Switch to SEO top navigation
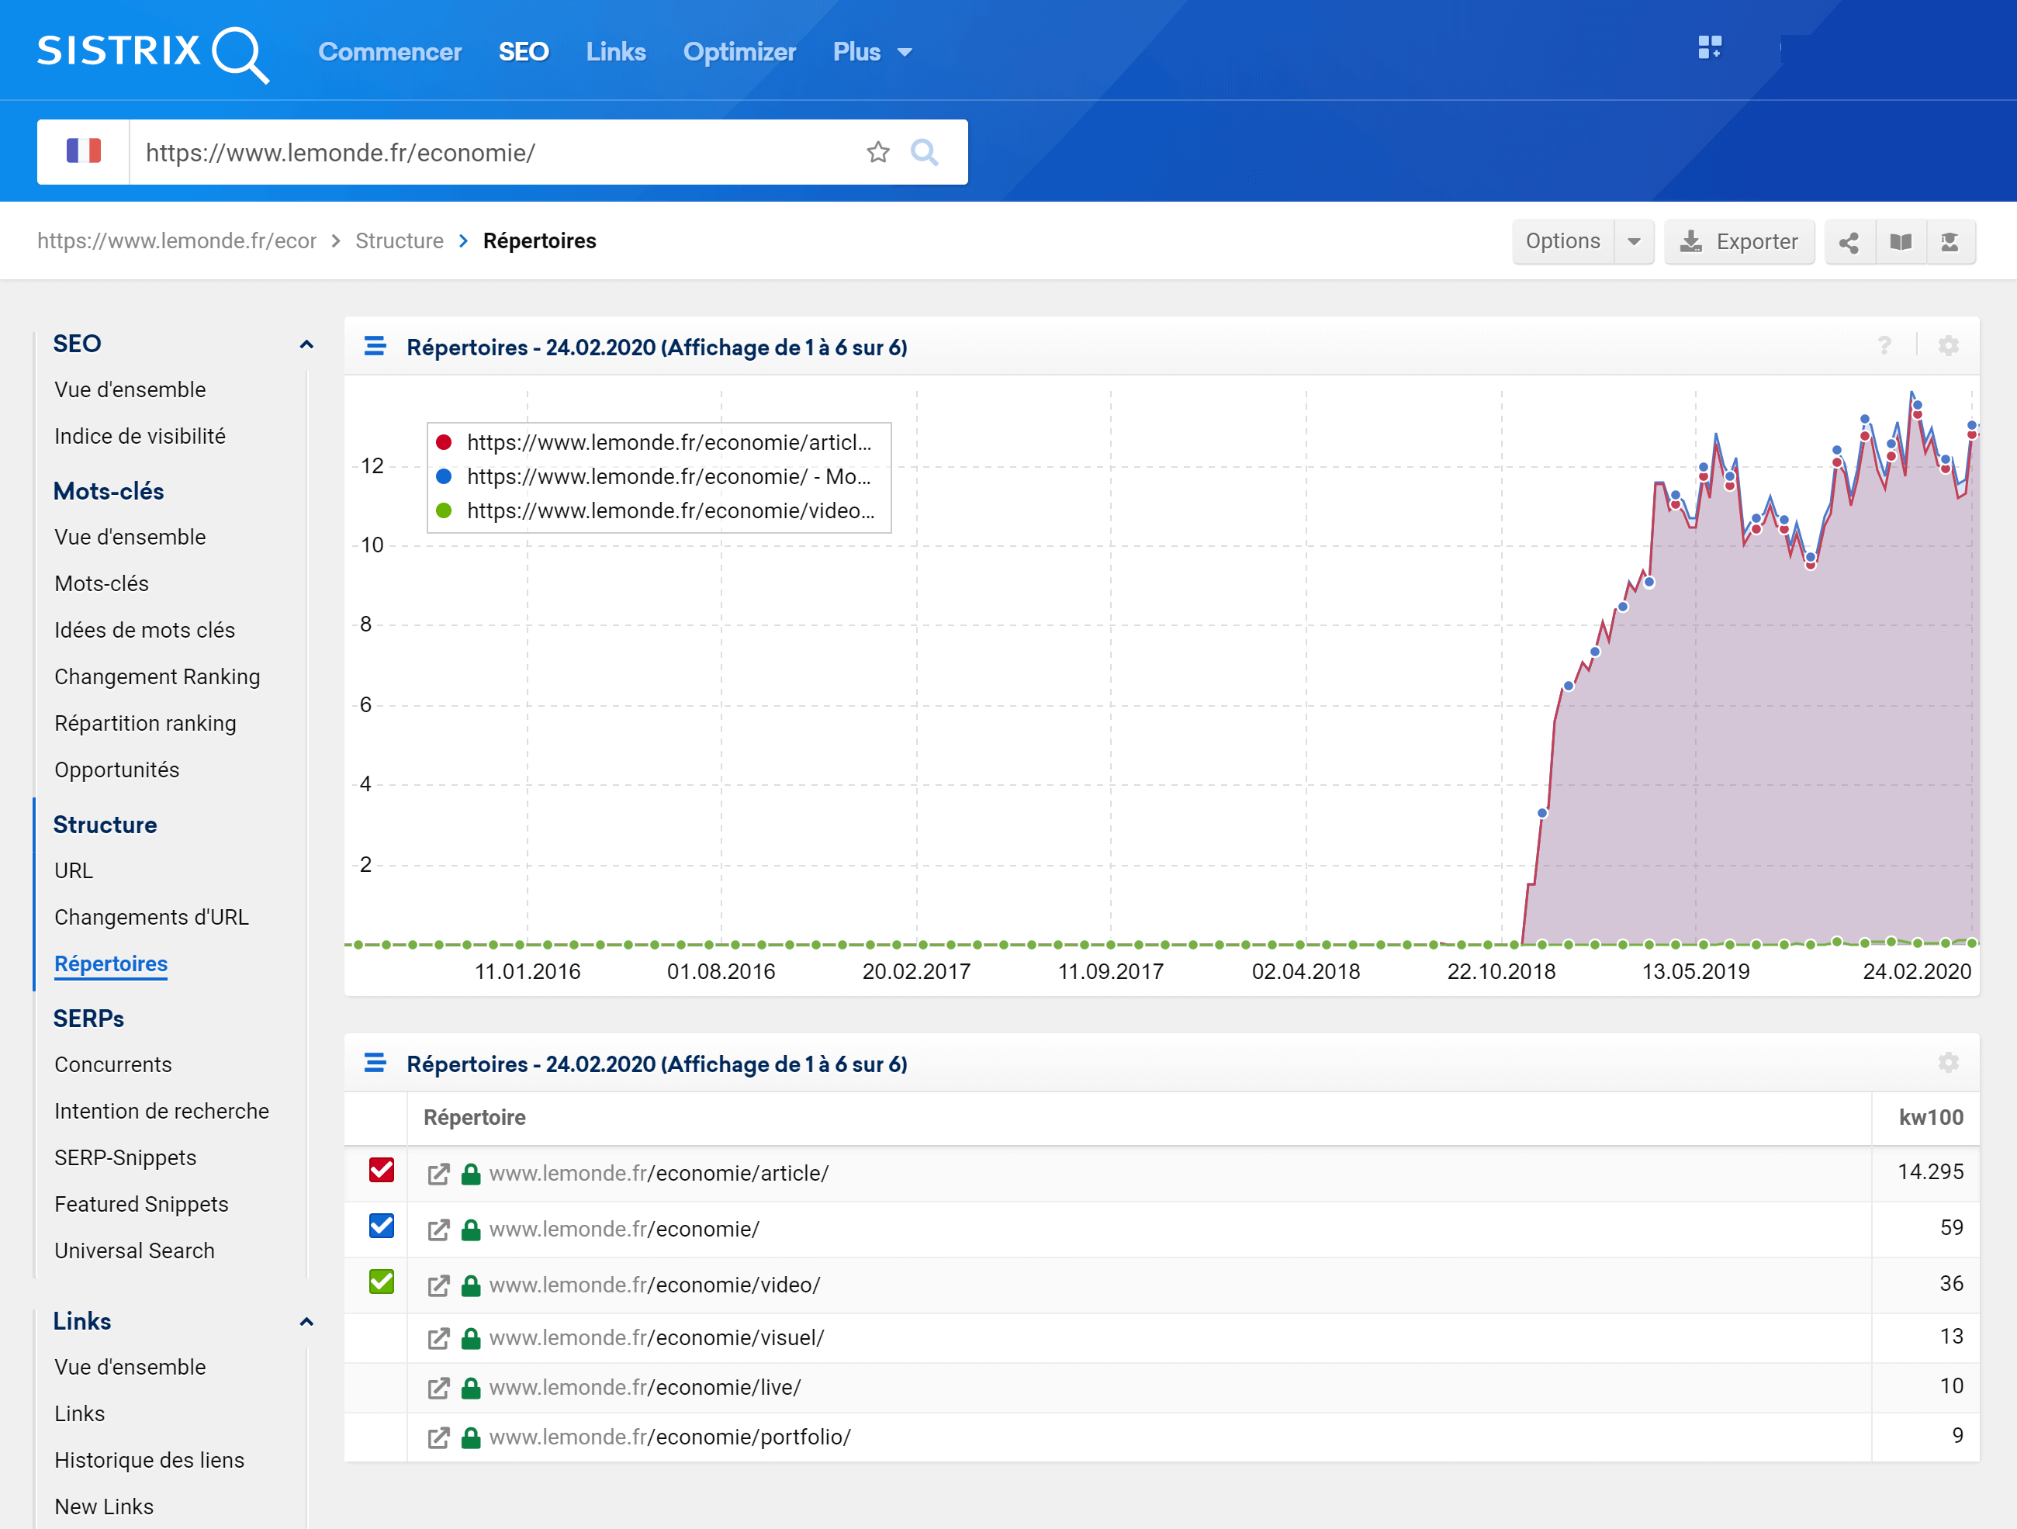 tap(524, 52)
